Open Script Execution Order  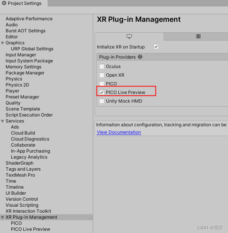point(29,115)
